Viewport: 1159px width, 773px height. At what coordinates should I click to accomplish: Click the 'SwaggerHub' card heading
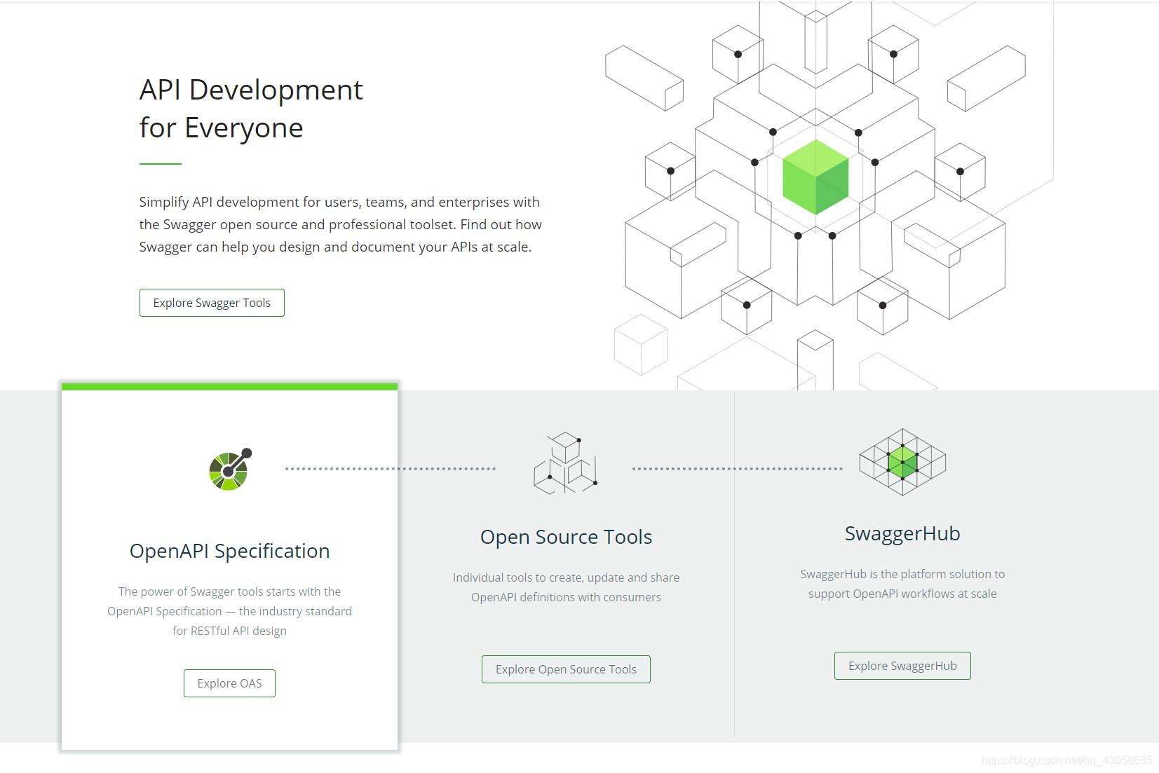click(902, 534)
